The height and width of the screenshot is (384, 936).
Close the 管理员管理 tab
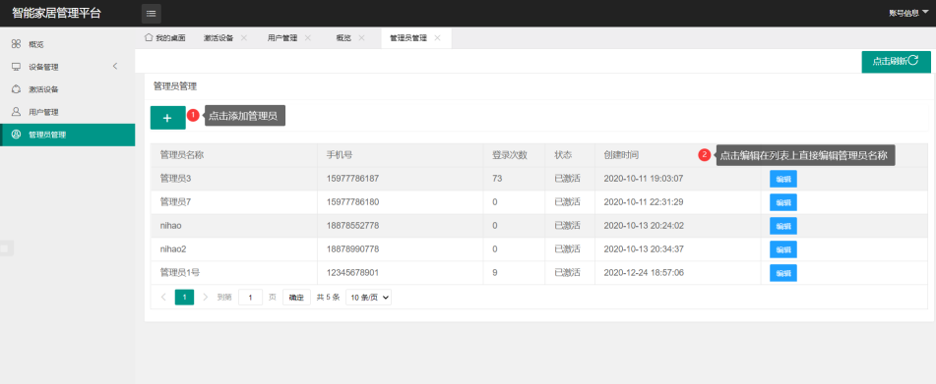point(438,37)
